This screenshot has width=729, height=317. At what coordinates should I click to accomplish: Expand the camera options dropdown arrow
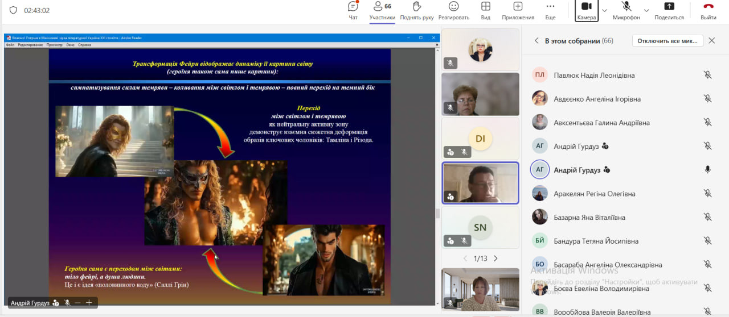tap(604, 10)
